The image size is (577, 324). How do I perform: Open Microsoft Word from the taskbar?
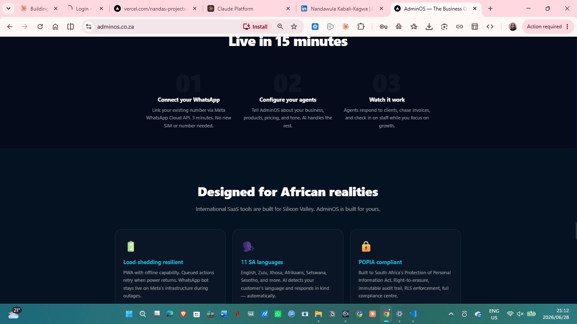(x=223, y=314)
